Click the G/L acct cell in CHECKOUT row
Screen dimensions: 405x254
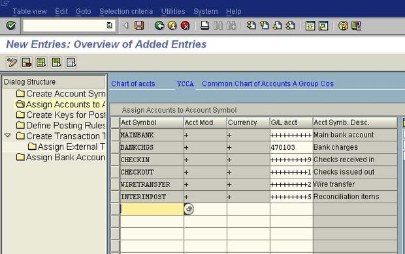tap(291, 172)
